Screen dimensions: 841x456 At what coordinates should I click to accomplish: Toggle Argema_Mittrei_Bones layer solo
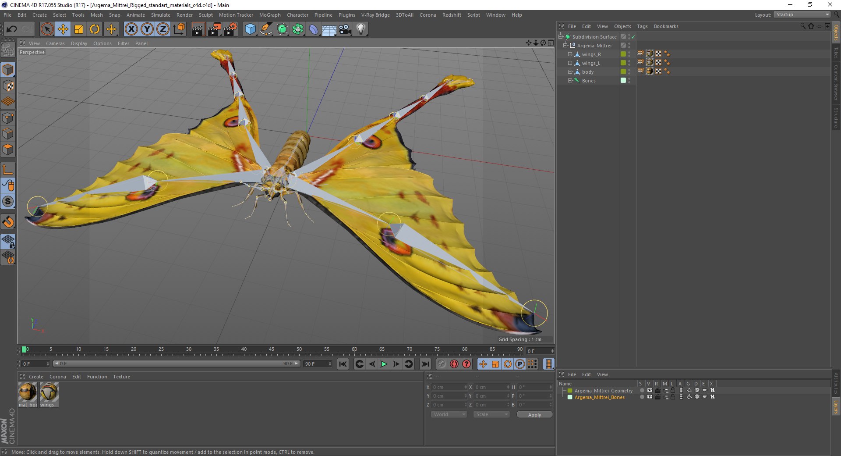point(642,397)
